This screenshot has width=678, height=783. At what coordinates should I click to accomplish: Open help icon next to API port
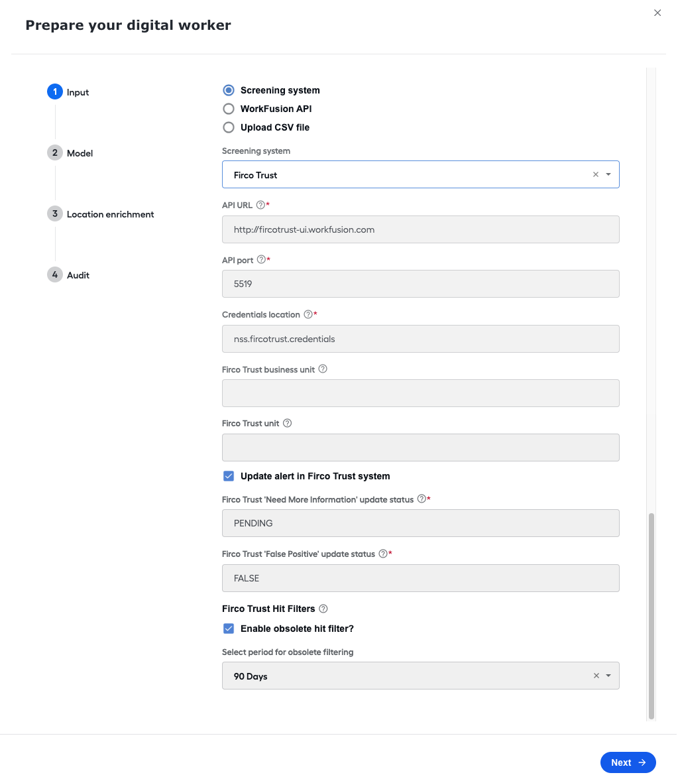click(261, 260)
